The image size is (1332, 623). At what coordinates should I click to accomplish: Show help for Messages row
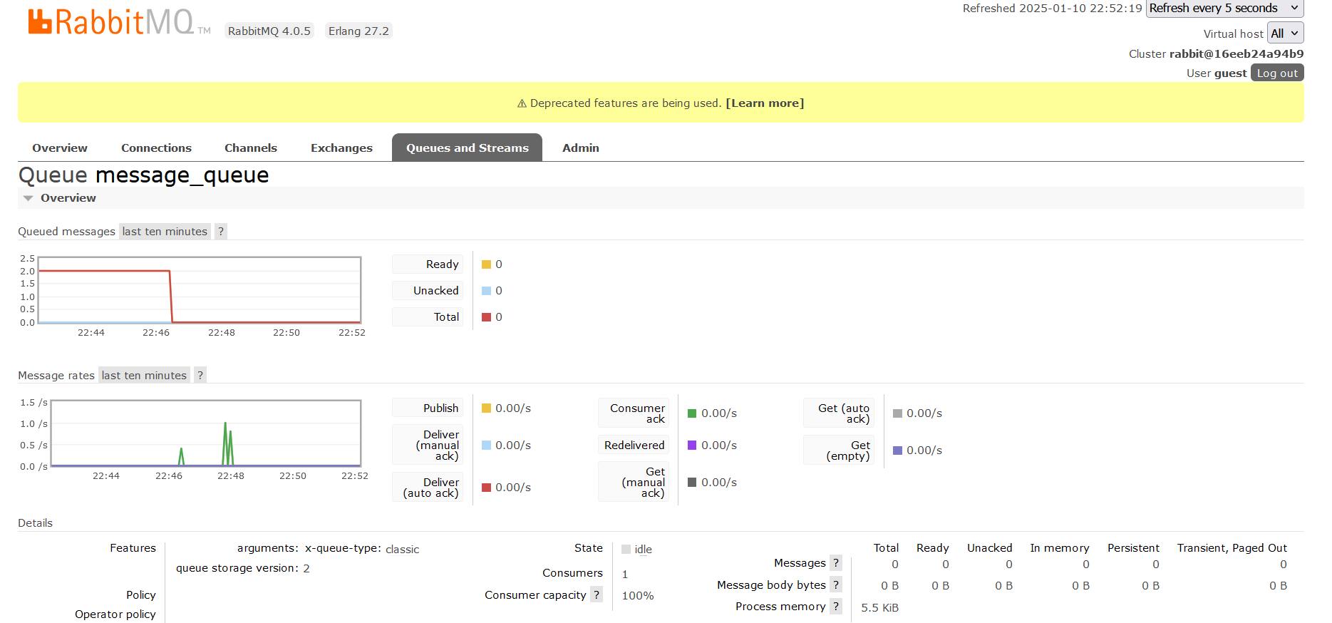tap(836, 562)
